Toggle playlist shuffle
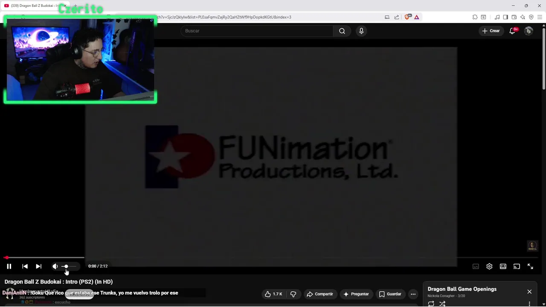The width and height of the screenshot is (546, 307). [442, 304]
